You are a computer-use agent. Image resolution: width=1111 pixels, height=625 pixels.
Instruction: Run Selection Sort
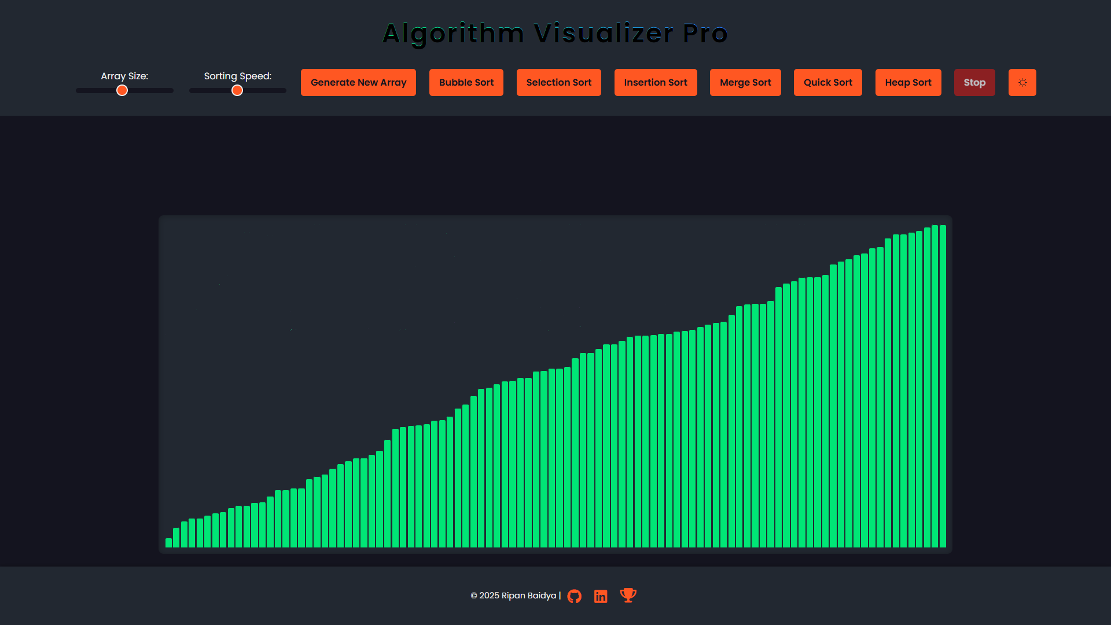click(x=559, y=82)
